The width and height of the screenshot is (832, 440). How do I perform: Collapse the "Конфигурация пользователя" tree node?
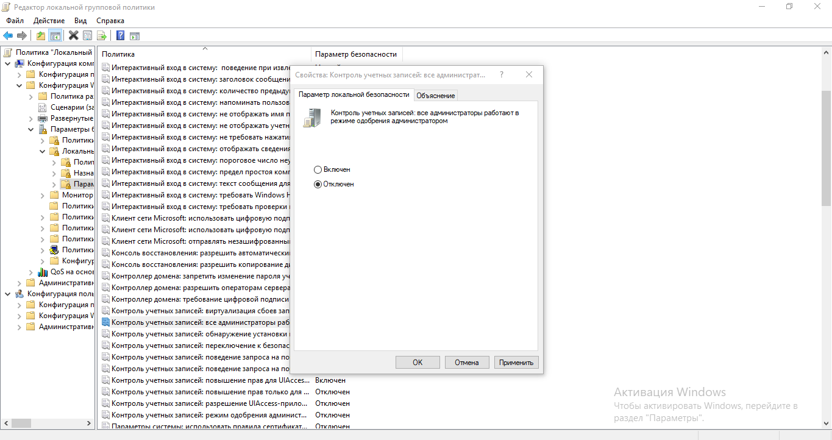pyautogui.click(x=7, y=294)
